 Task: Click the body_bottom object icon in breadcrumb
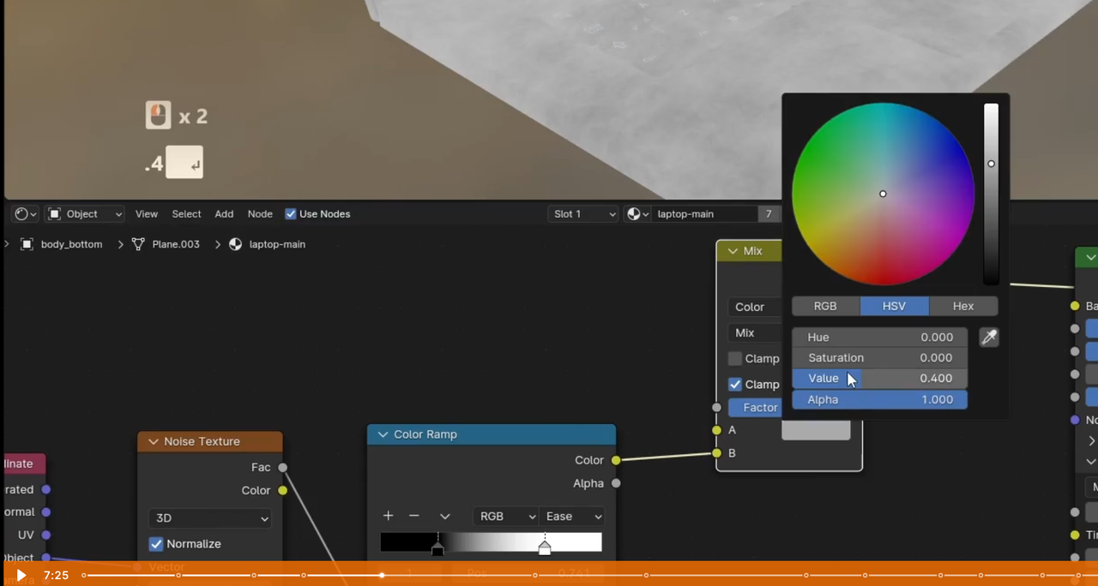[27, 244]
